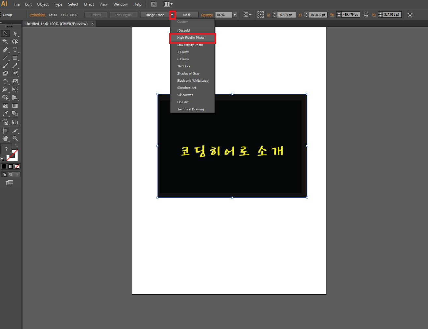
Task: Select the Eyedropper tool
Action: click(5, 114)
